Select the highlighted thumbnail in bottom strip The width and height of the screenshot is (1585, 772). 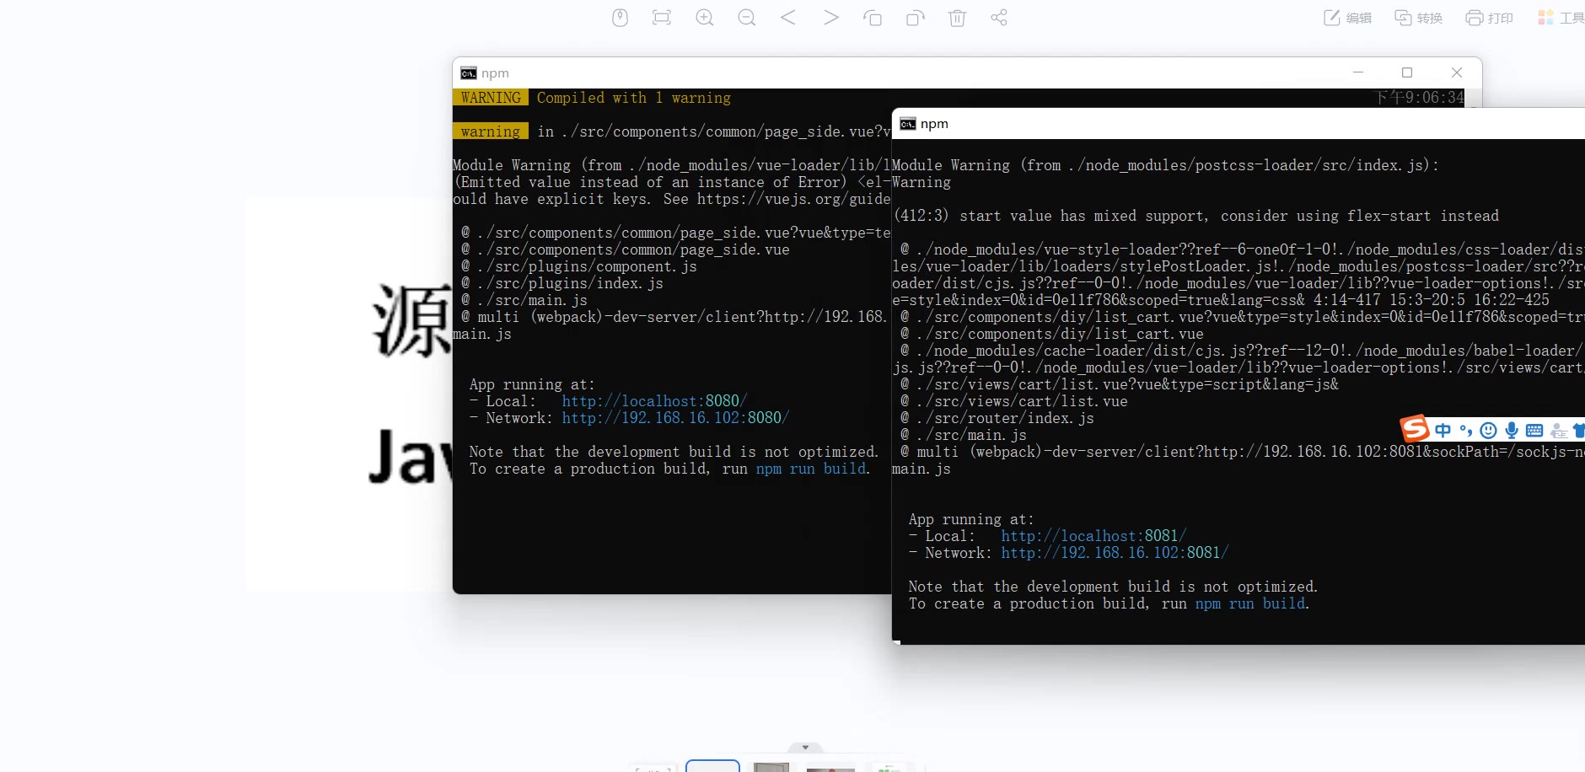pyautogui.click(x=712, y=766)
